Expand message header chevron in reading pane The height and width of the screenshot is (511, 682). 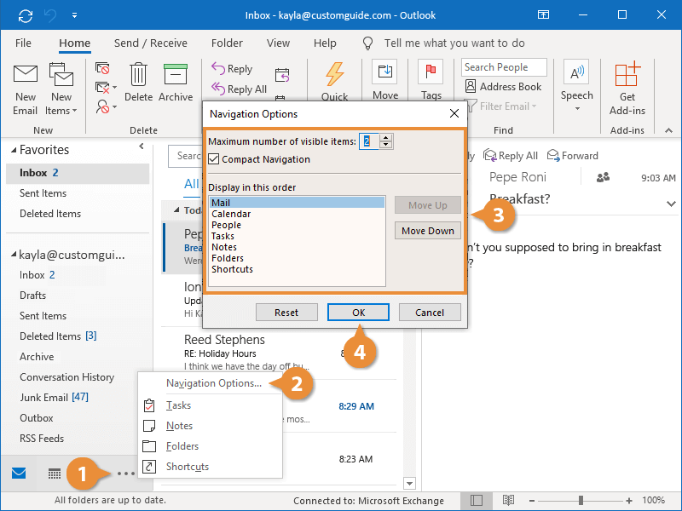click(x=671, y=204)
